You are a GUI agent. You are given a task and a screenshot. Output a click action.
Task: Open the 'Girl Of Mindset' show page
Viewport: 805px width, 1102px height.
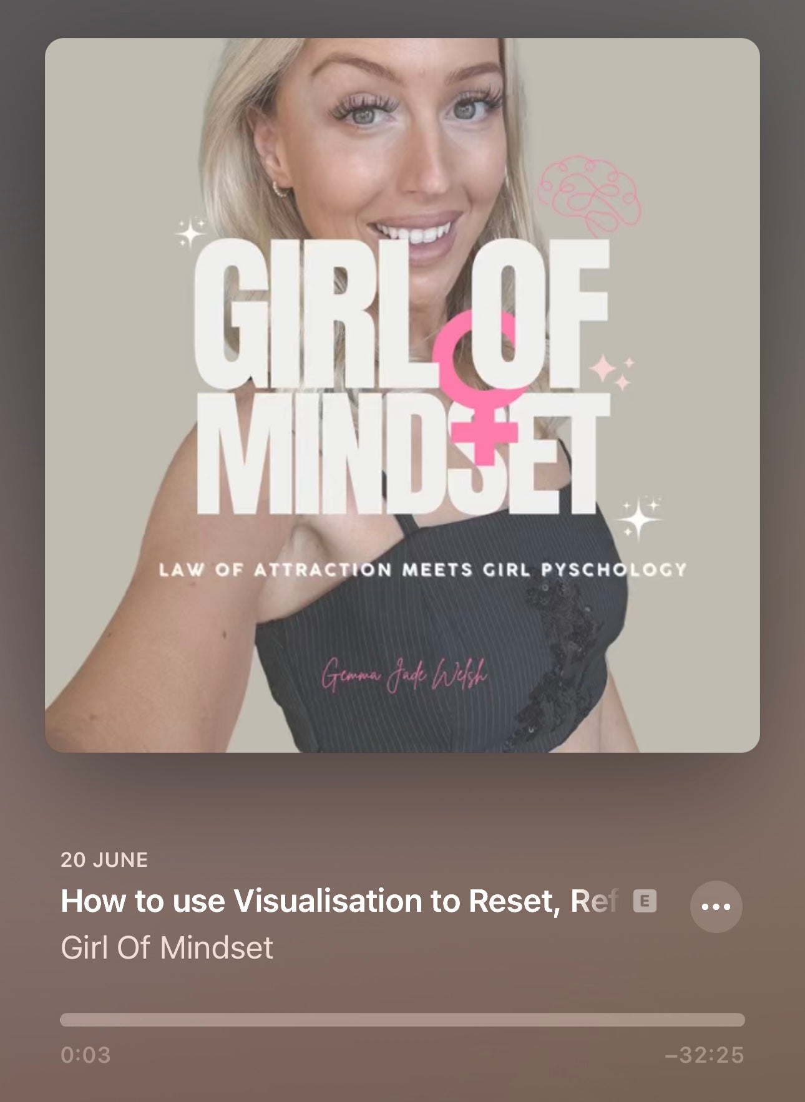tap(167, 947)
